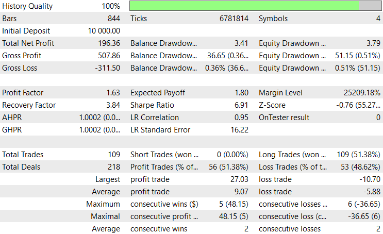Screen dimensions: 383x234
Task: Select the LR Standard Error value 16.22
Action: pyautogui.click(x=240, y=130)
